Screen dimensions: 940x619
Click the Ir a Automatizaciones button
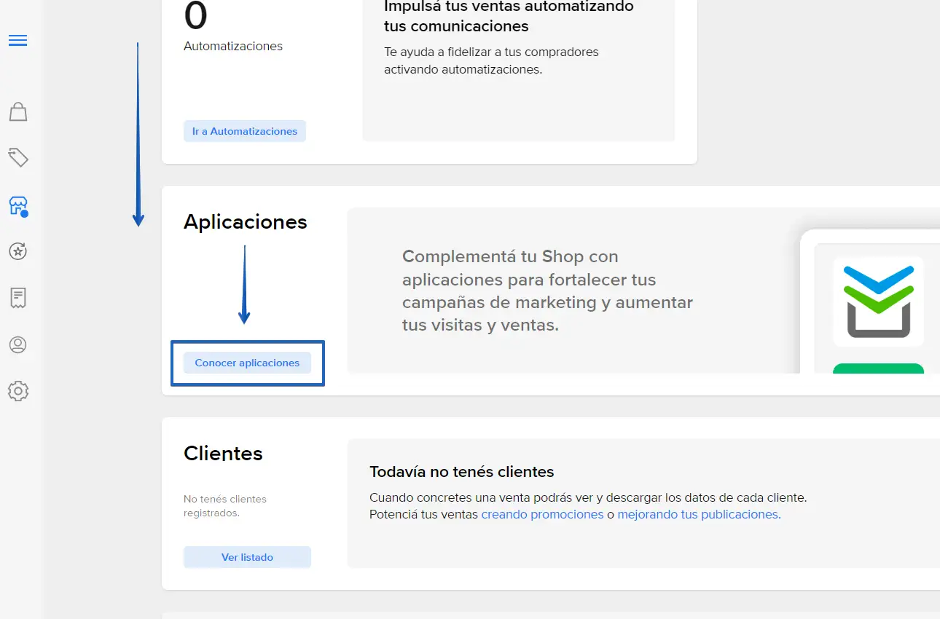pos(245,131)
